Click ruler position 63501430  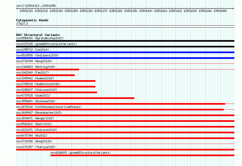pos(190,11)
